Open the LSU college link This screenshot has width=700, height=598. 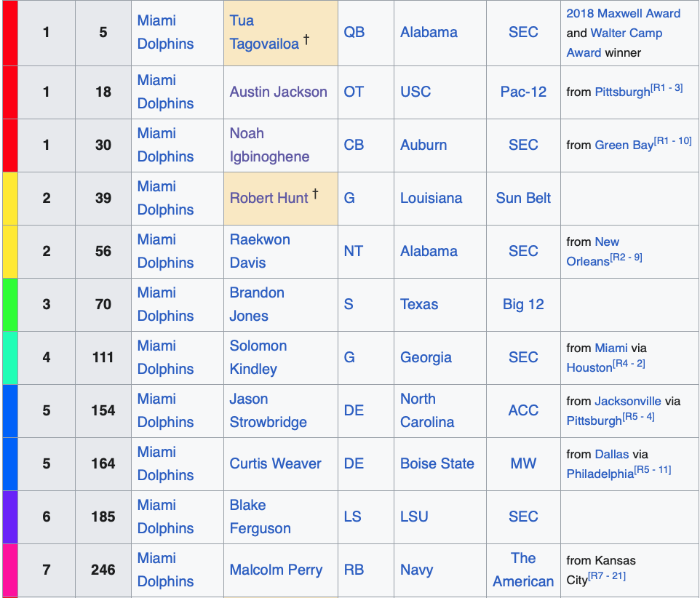coord(414,517)
